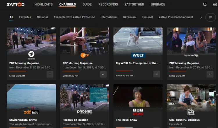The width and height of the screenshot is (218, 128).
Task: Open Upgrade in top navigation
Action: (158, 4)
